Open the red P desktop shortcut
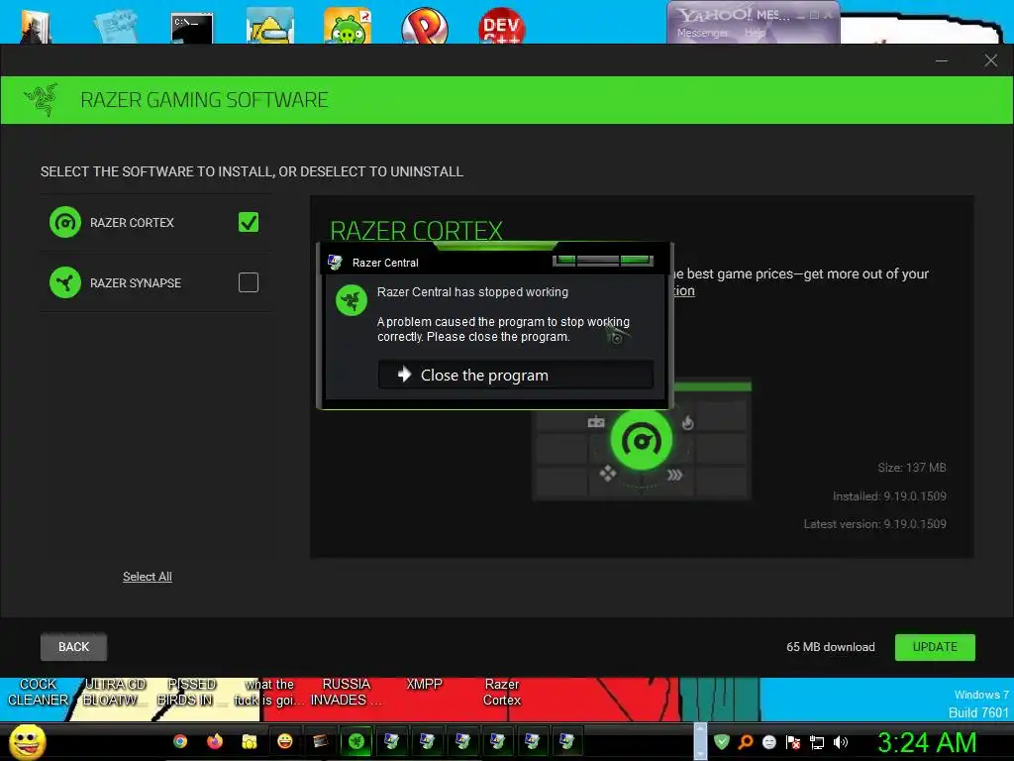 (424, 26)
